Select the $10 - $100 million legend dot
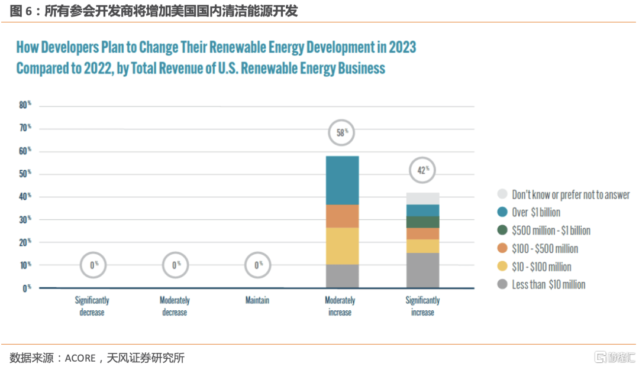Image resolution: width=639 pixels, height=367 pixels. coord(502,266)
